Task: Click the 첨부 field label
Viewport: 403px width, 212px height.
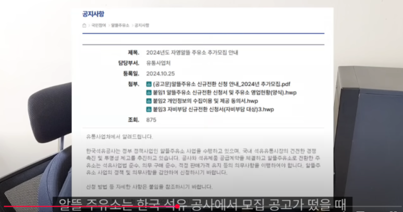Action: tap(133, 84)
